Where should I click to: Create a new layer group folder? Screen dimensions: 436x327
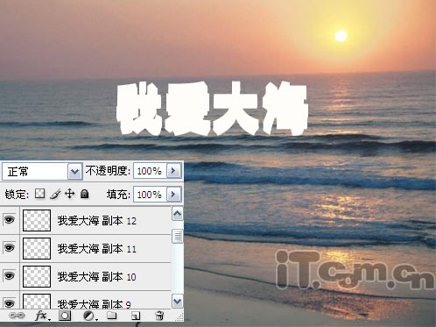pyautogui.click(x=112, y=316)
